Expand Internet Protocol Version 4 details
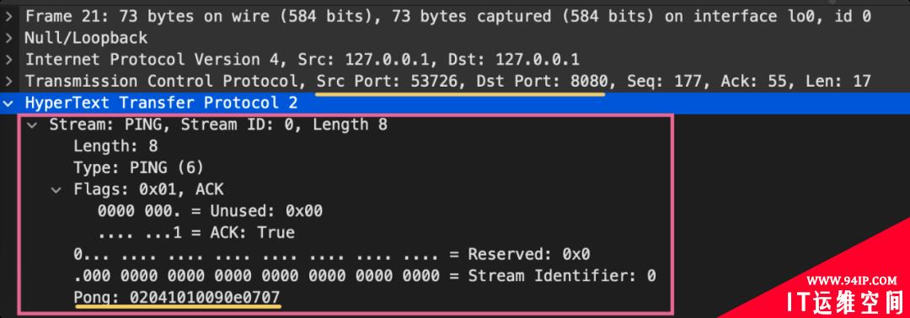The height and width of the screenshot is (318, 910). 8,60
